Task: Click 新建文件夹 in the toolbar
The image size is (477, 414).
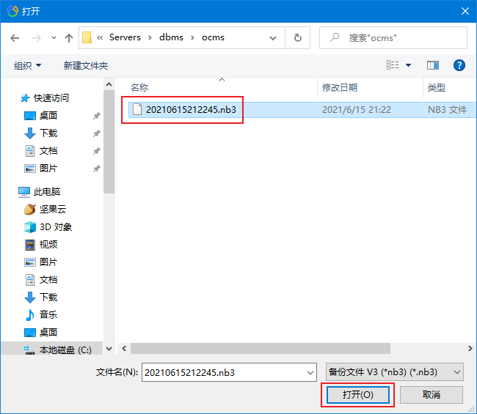Action: pyautogui.click(x=85, y=66)
